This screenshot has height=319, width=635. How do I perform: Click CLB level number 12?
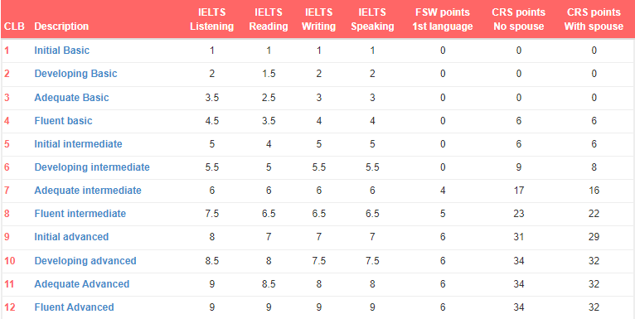pyautogui.click(x=10, y=307)
